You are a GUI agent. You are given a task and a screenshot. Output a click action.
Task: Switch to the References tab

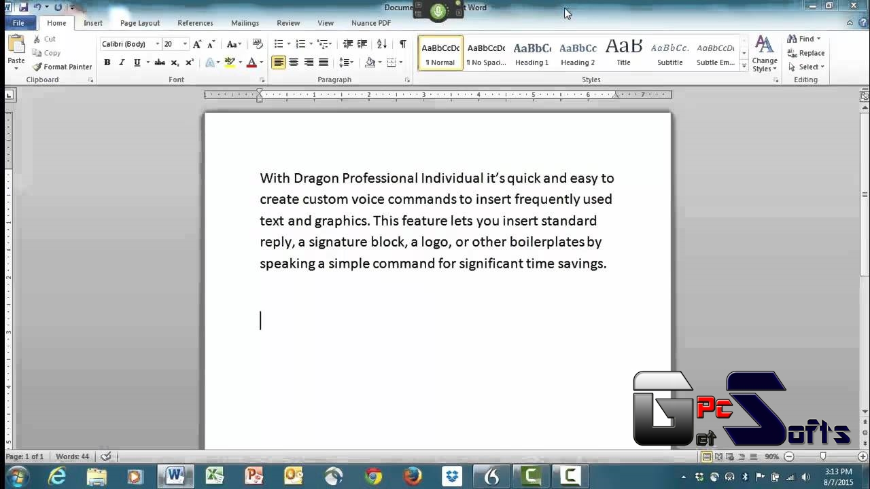[x=195, y=22]
